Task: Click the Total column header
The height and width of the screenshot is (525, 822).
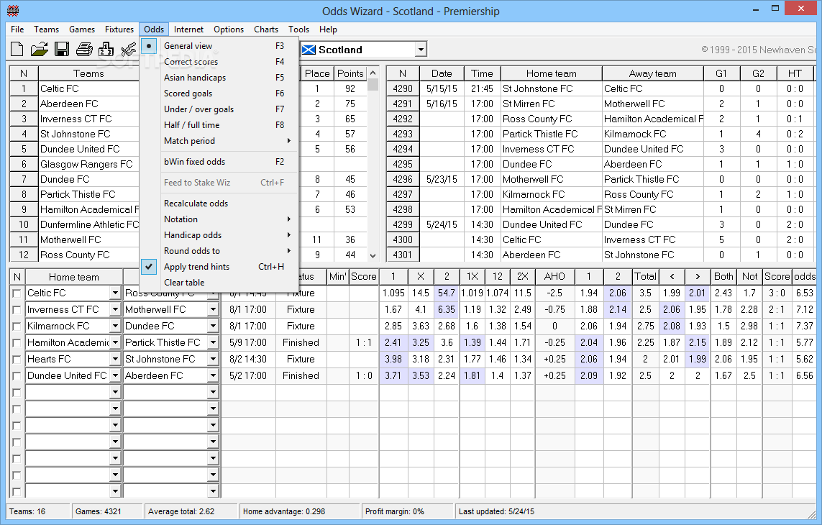Action: pyautogui.click(x=645, y=276)
